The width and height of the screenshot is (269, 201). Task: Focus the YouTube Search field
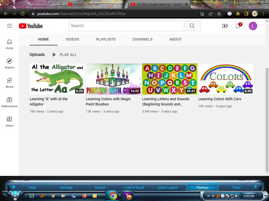pos(127,26)
